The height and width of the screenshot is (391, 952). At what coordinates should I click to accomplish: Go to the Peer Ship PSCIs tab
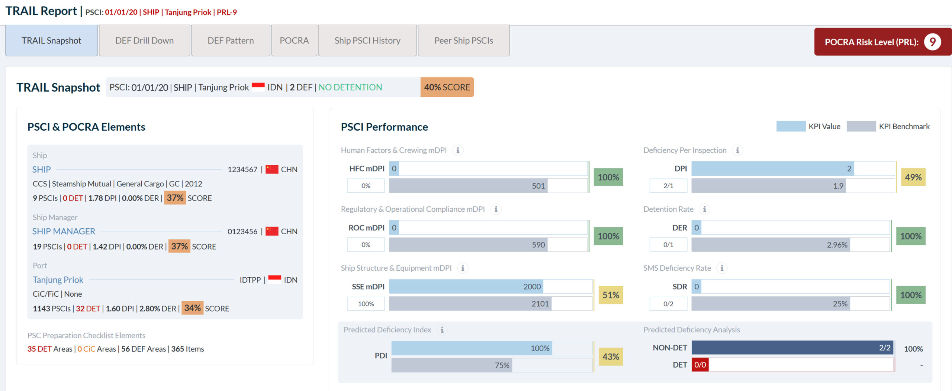(x=463, y=41)
